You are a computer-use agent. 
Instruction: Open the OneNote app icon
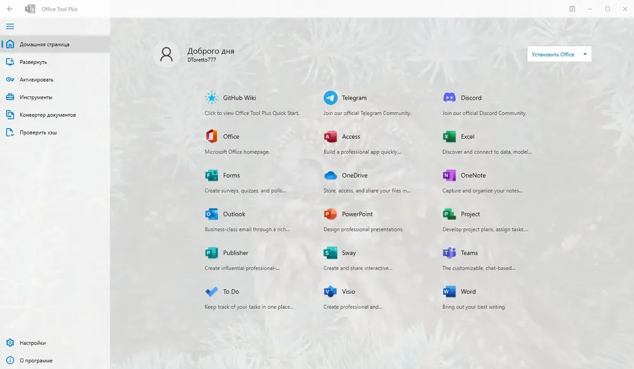click(450, 176)
